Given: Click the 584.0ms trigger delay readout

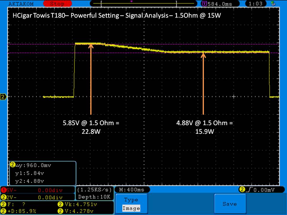Looking at the screenshot, I should click(220, 4).
